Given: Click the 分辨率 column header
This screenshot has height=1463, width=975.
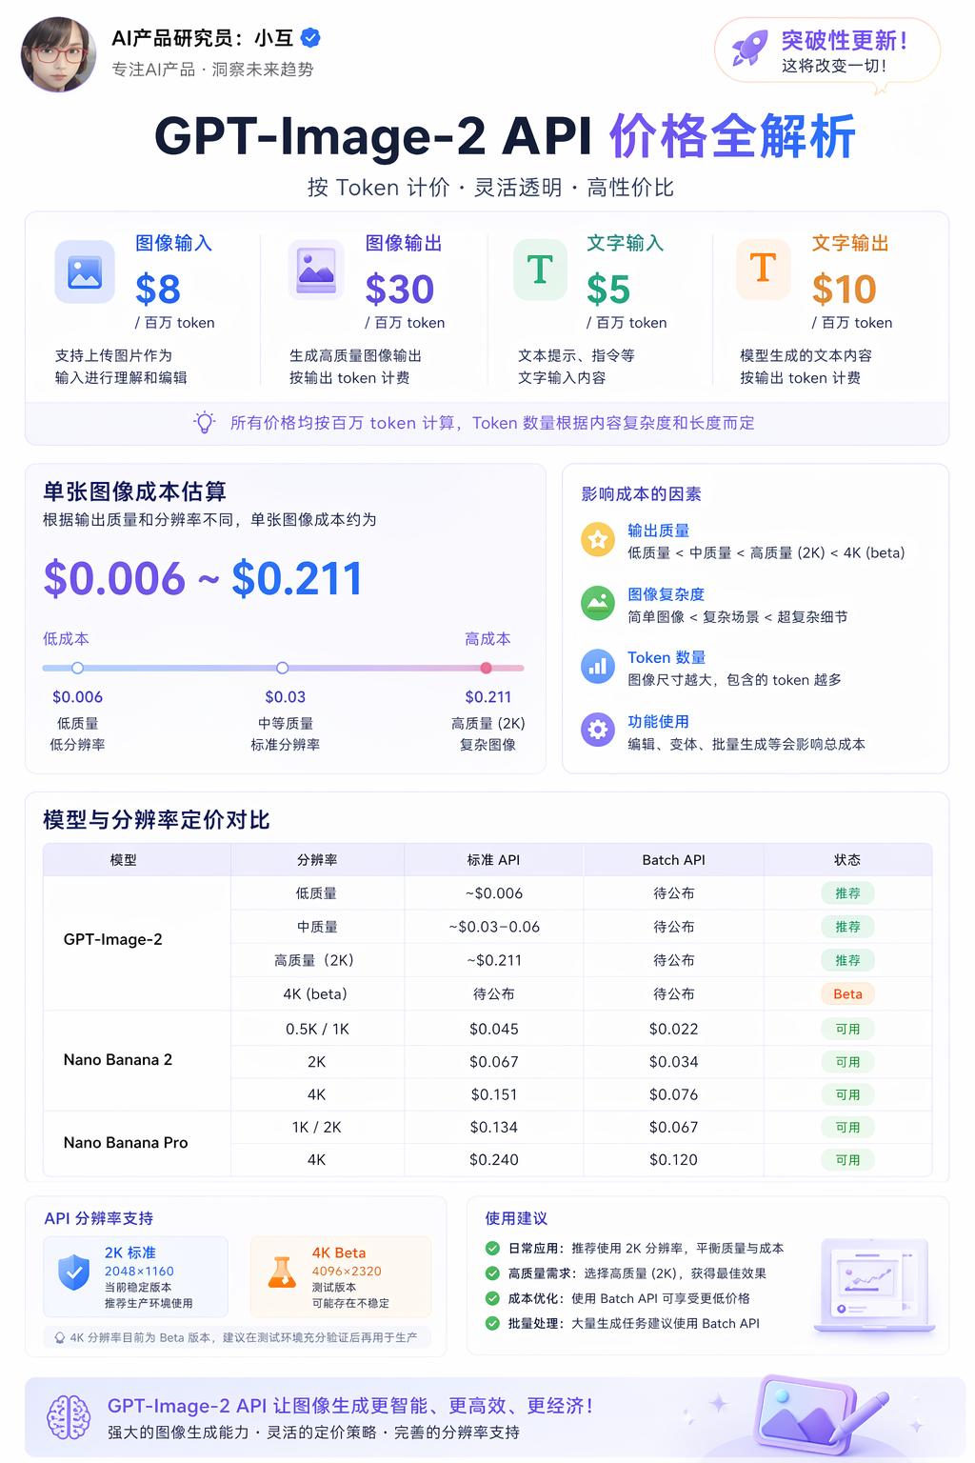Looking at the screenshot, I should tap(317, 859).
